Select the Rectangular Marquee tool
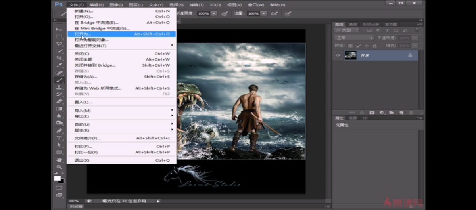 pyautogui.click(x=59, y=36)
